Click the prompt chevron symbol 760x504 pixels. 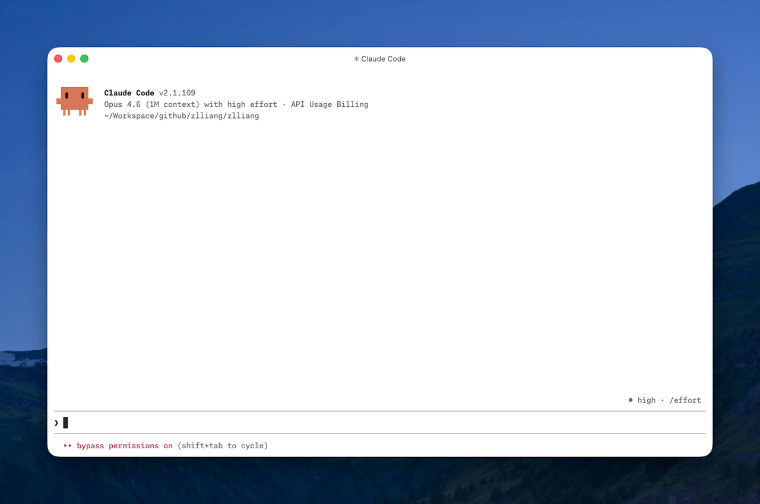(56, 423)
